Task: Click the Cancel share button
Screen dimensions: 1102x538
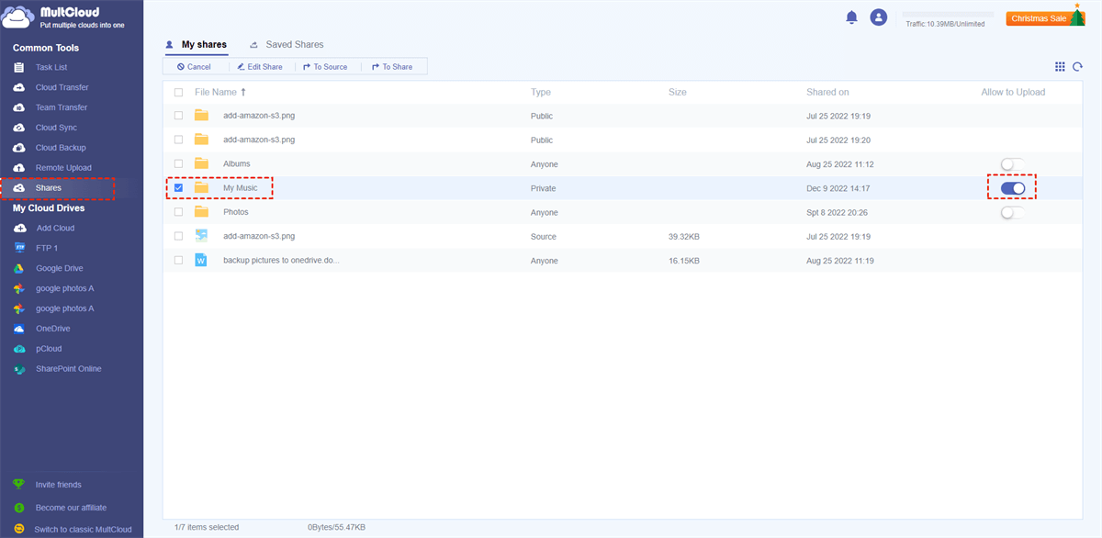Action: [194, 67]
